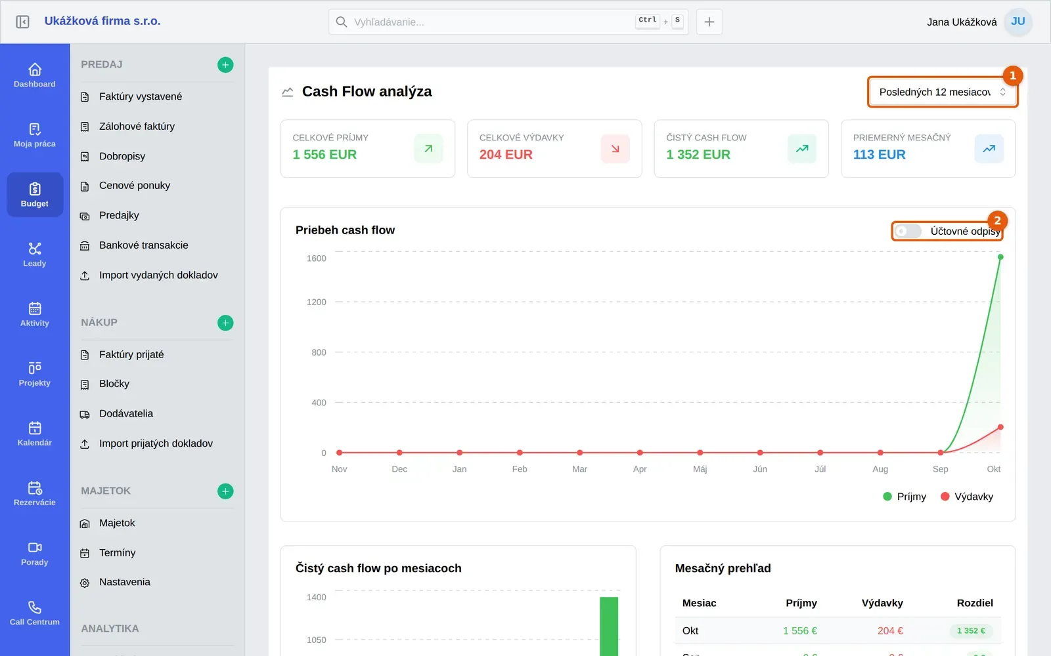The height and width of the screenshot is (656, 1051).
Task: Click the Okt green data point on chart
Action: [x=1000, y=257]
